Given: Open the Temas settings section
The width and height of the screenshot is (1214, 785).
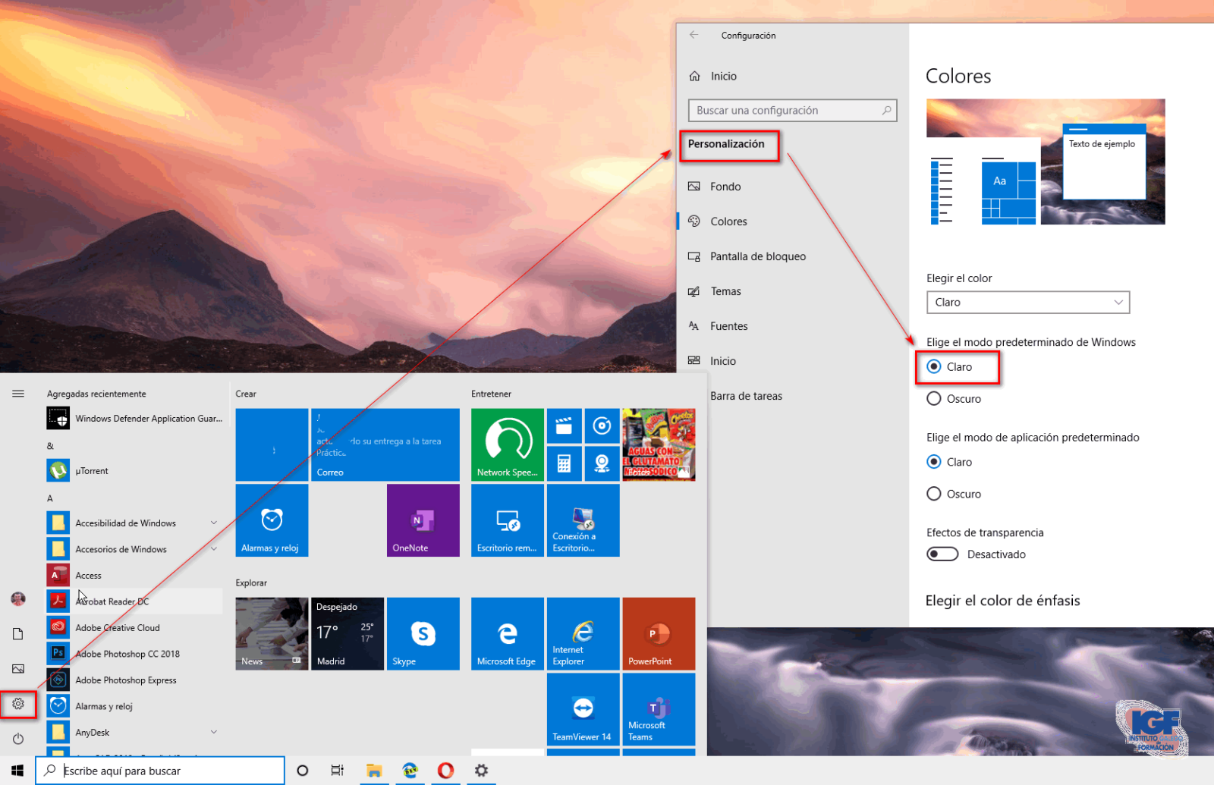Looking at the screenshot, I should point(725,291).
